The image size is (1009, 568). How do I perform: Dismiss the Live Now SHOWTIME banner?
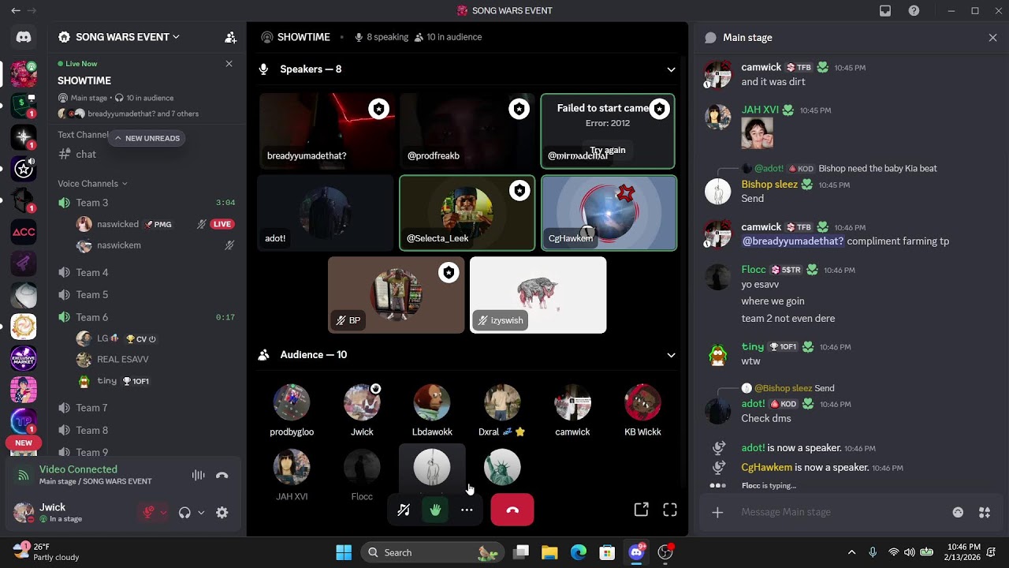pyautogui.click(x=229, y=64)
